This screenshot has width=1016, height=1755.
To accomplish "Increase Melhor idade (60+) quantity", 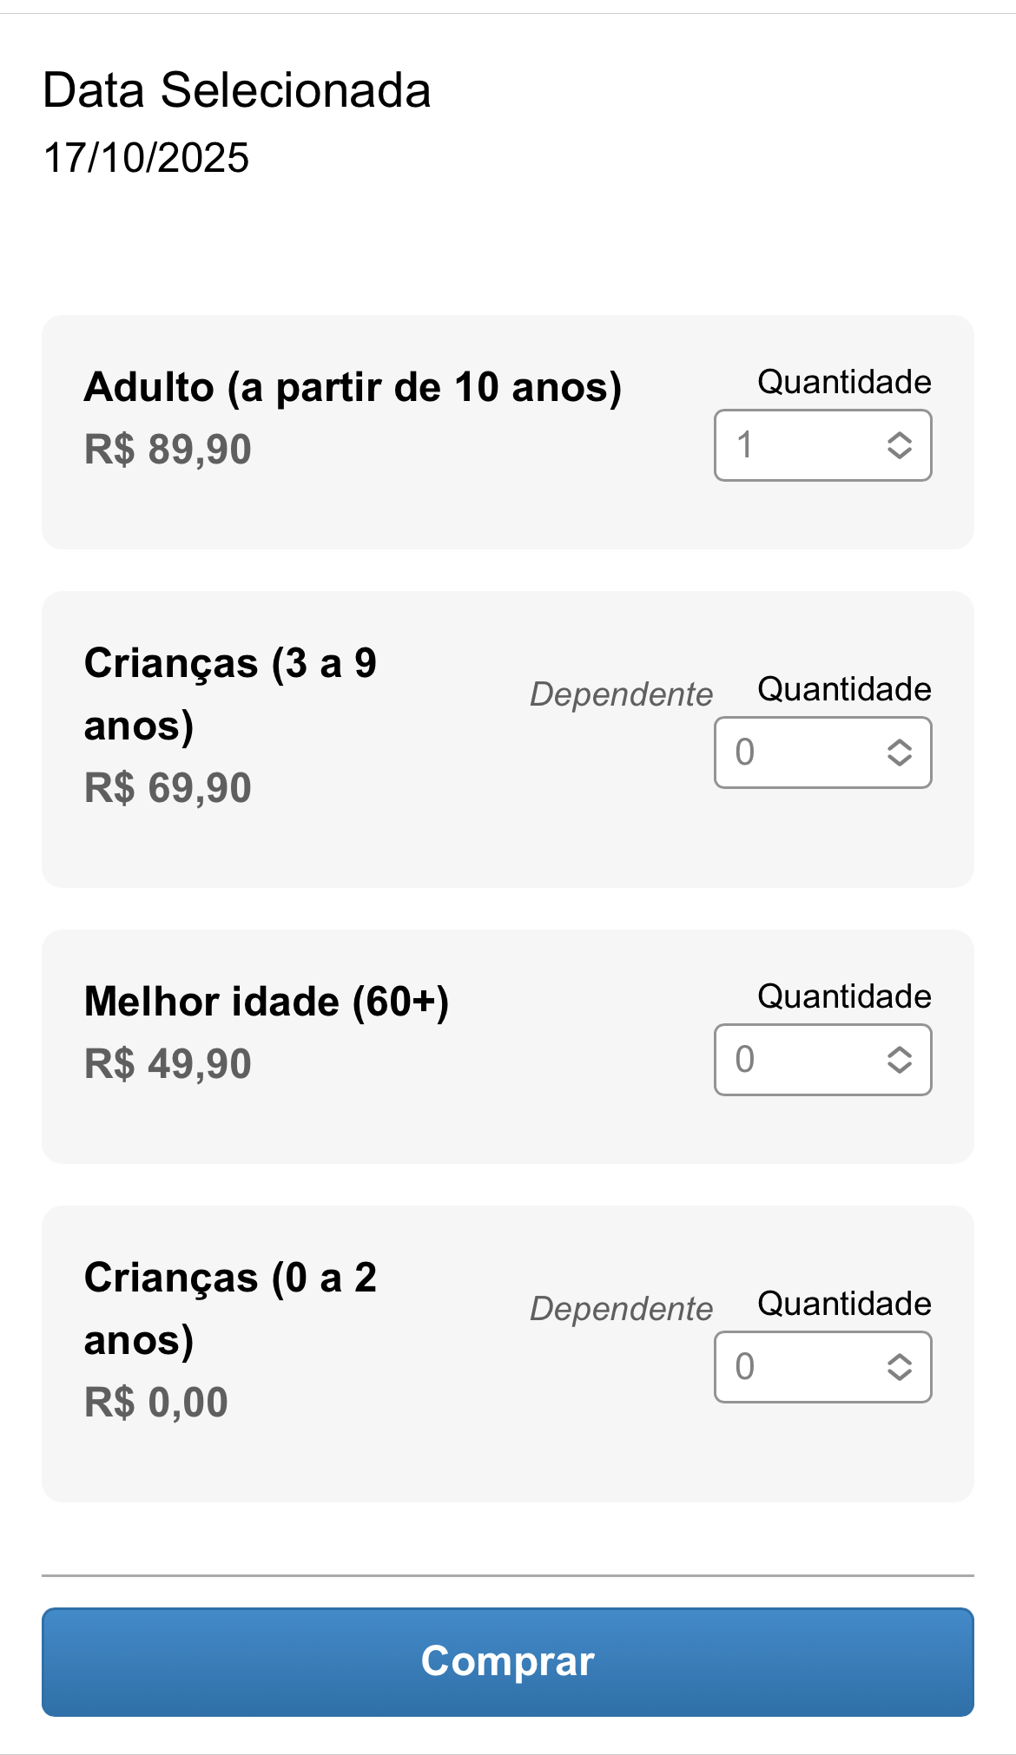I will 900,1051.
